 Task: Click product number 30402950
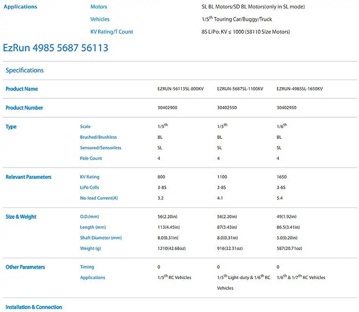point(287,108)
